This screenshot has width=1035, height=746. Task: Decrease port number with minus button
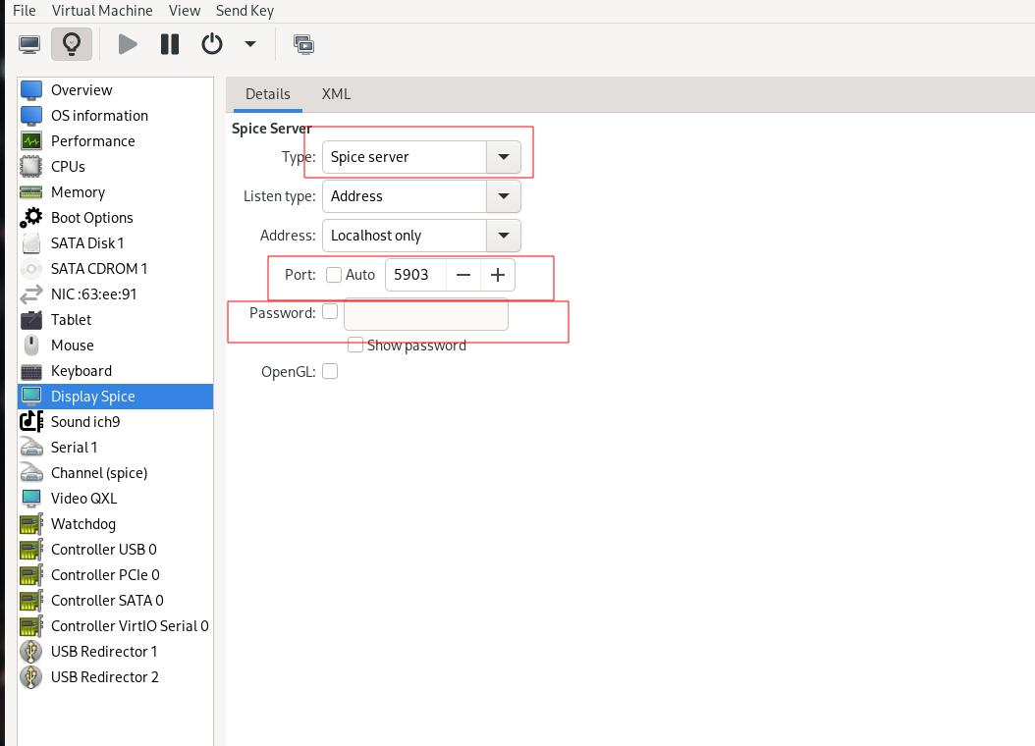coord(463,275)
